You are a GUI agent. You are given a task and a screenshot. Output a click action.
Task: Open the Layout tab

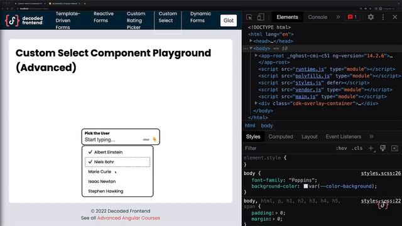[309, 137]
